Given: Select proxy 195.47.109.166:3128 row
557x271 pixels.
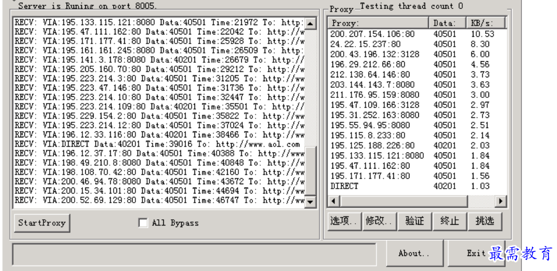Looking at the screenshot, I should pyautogui.click(x=417, y=105).
